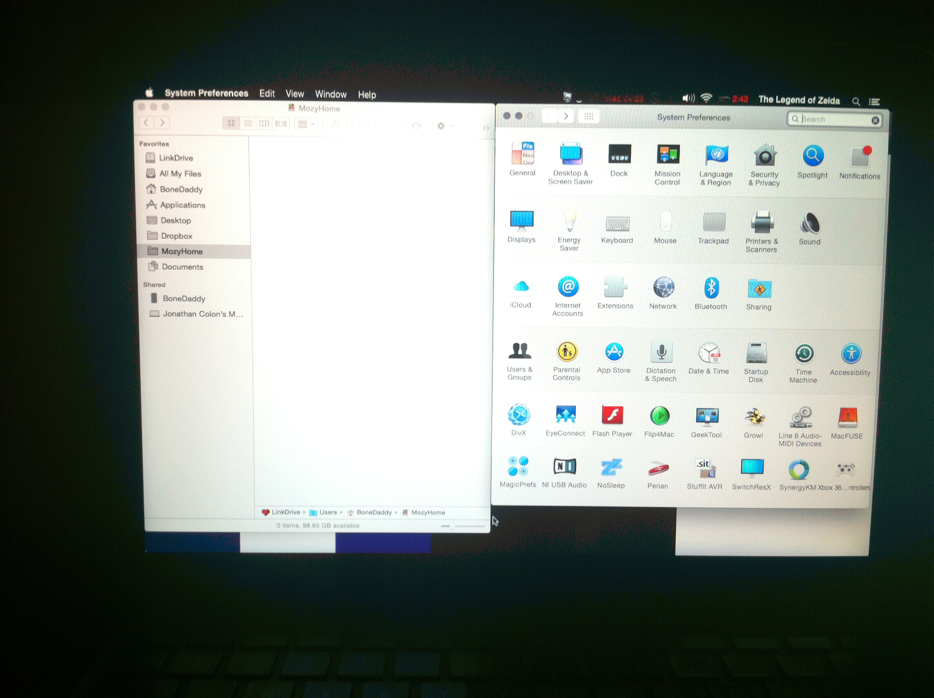This screenshot has height=698, width=934.
Task: Open the Window menu
Action: 331,94
